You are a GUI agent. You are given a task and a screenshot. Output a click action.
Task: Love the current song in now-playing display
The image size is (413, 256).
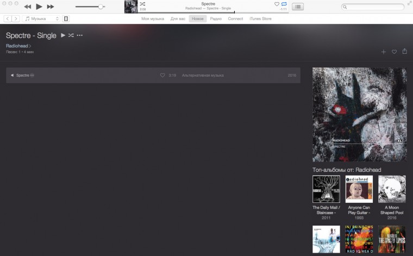(277, 4)
